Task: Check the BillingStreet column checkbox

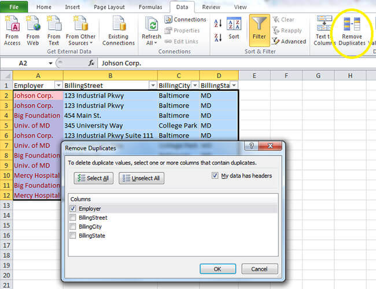Action: (73, 217)
